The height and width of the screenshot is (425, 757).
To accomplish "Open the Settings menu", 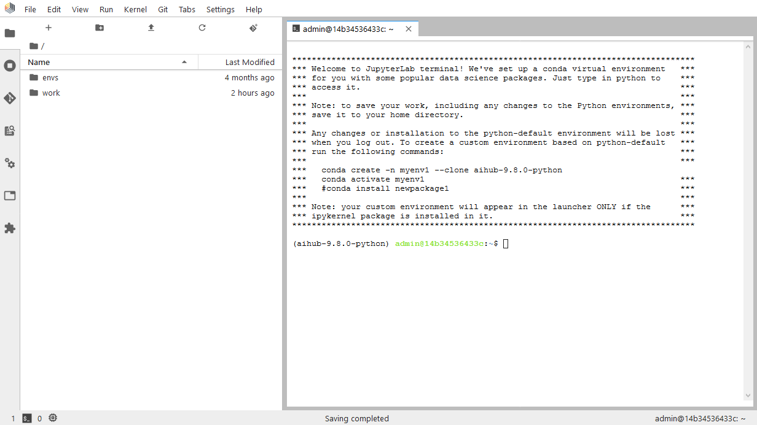I will [220, 9].
